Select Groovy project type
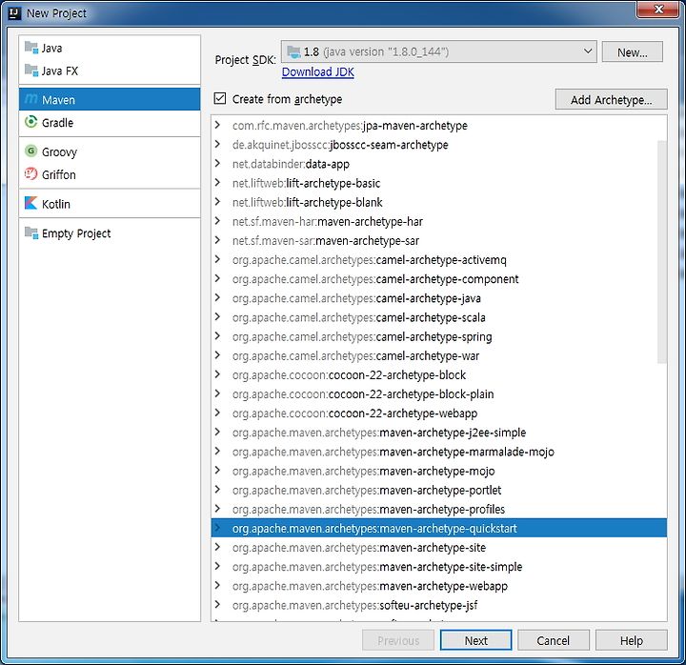 [110, 151]
